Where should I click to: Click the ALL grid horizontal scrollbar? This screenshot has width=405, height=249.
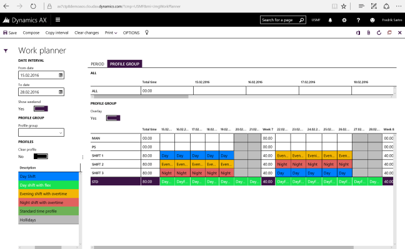pyautogui.click(x=141, y=97)
